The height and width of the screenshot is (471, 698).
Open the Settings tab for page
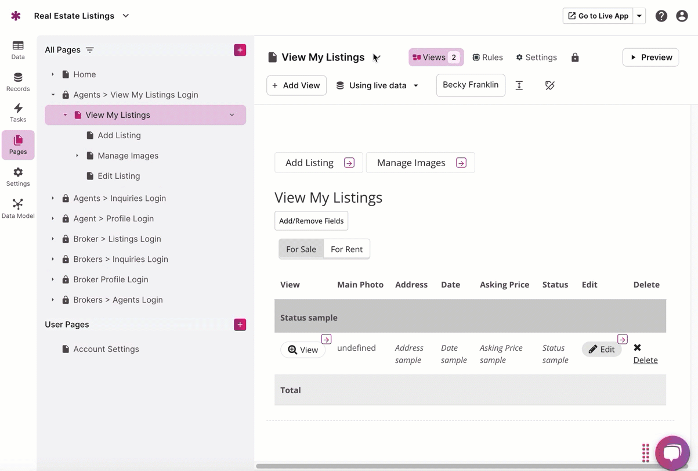pos(536,57)
